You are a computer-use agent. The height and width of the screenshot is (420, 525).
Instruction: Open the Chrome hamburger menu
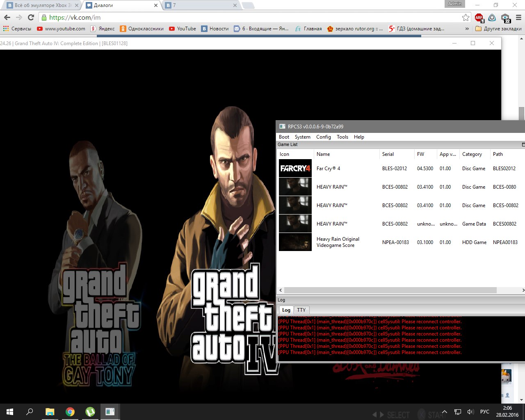(518, 18)
